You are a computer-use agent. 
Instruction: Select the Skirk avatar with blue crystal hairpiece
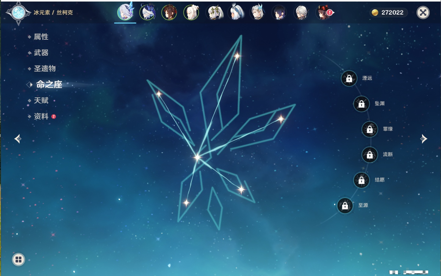coord(125,13)
